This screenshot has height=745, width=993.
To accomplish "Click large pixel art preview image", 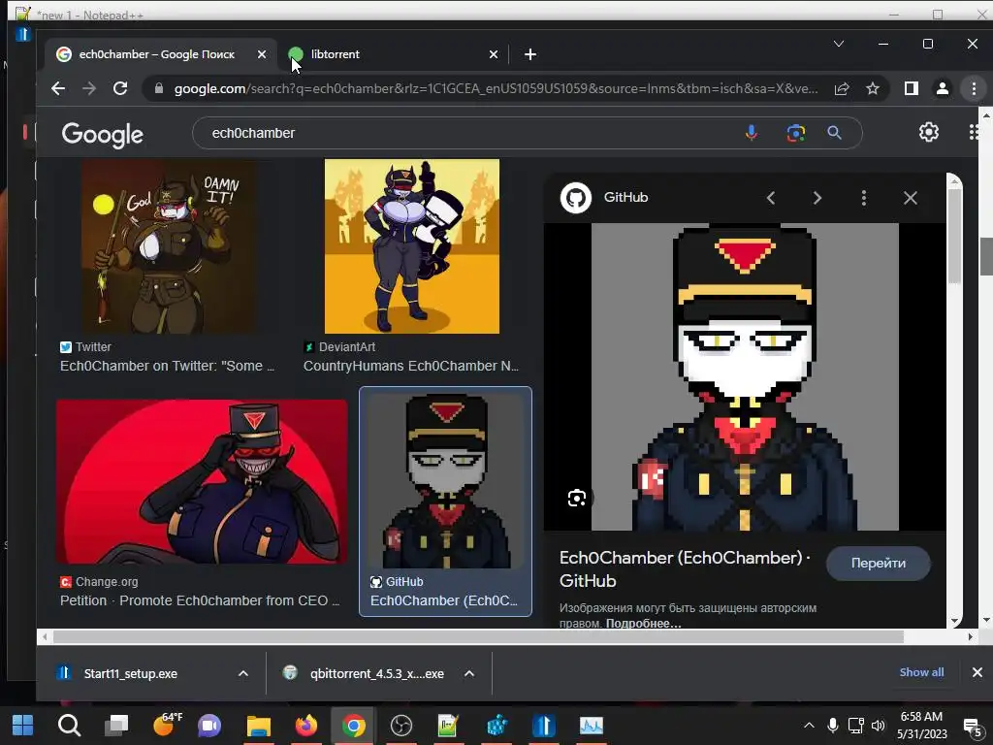I will [x=745, y=377].
